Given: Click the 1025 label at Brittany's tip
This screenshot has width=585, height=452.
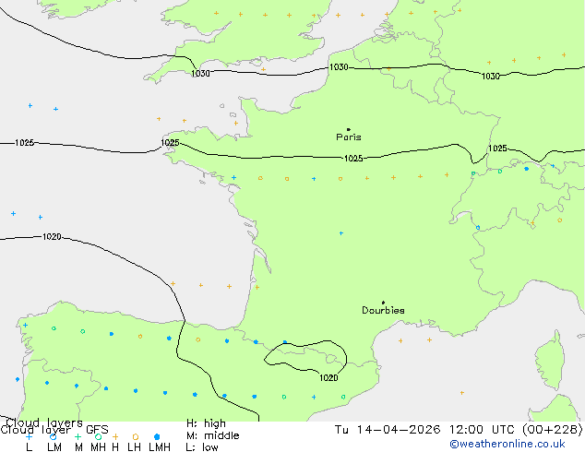Looking at the screenshot, I should [170, 143].
